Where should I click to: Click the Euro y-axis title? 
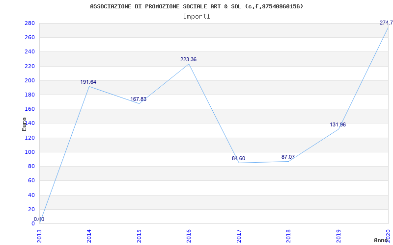tap(24, 124)
